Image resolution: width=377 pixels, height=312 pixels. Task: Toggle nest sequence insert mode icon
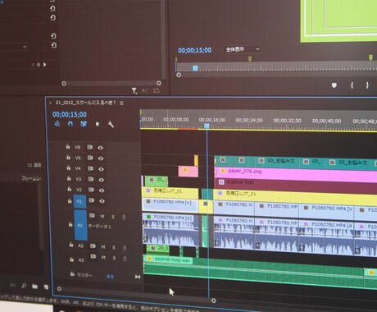coord(57,124)
